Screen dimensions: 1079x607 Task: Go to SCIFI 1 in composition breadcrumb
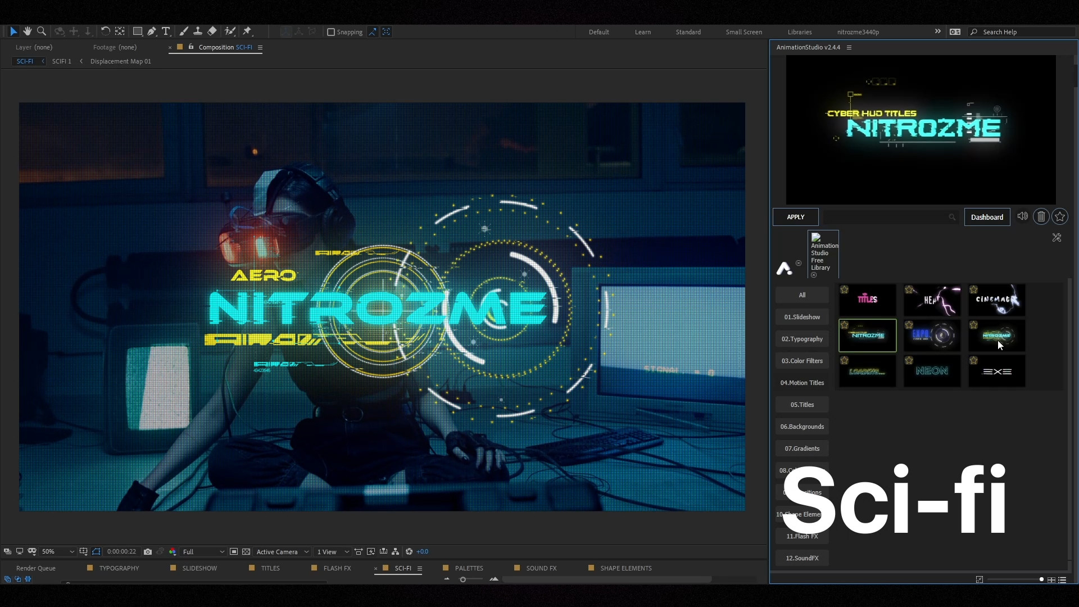[62, 61]
